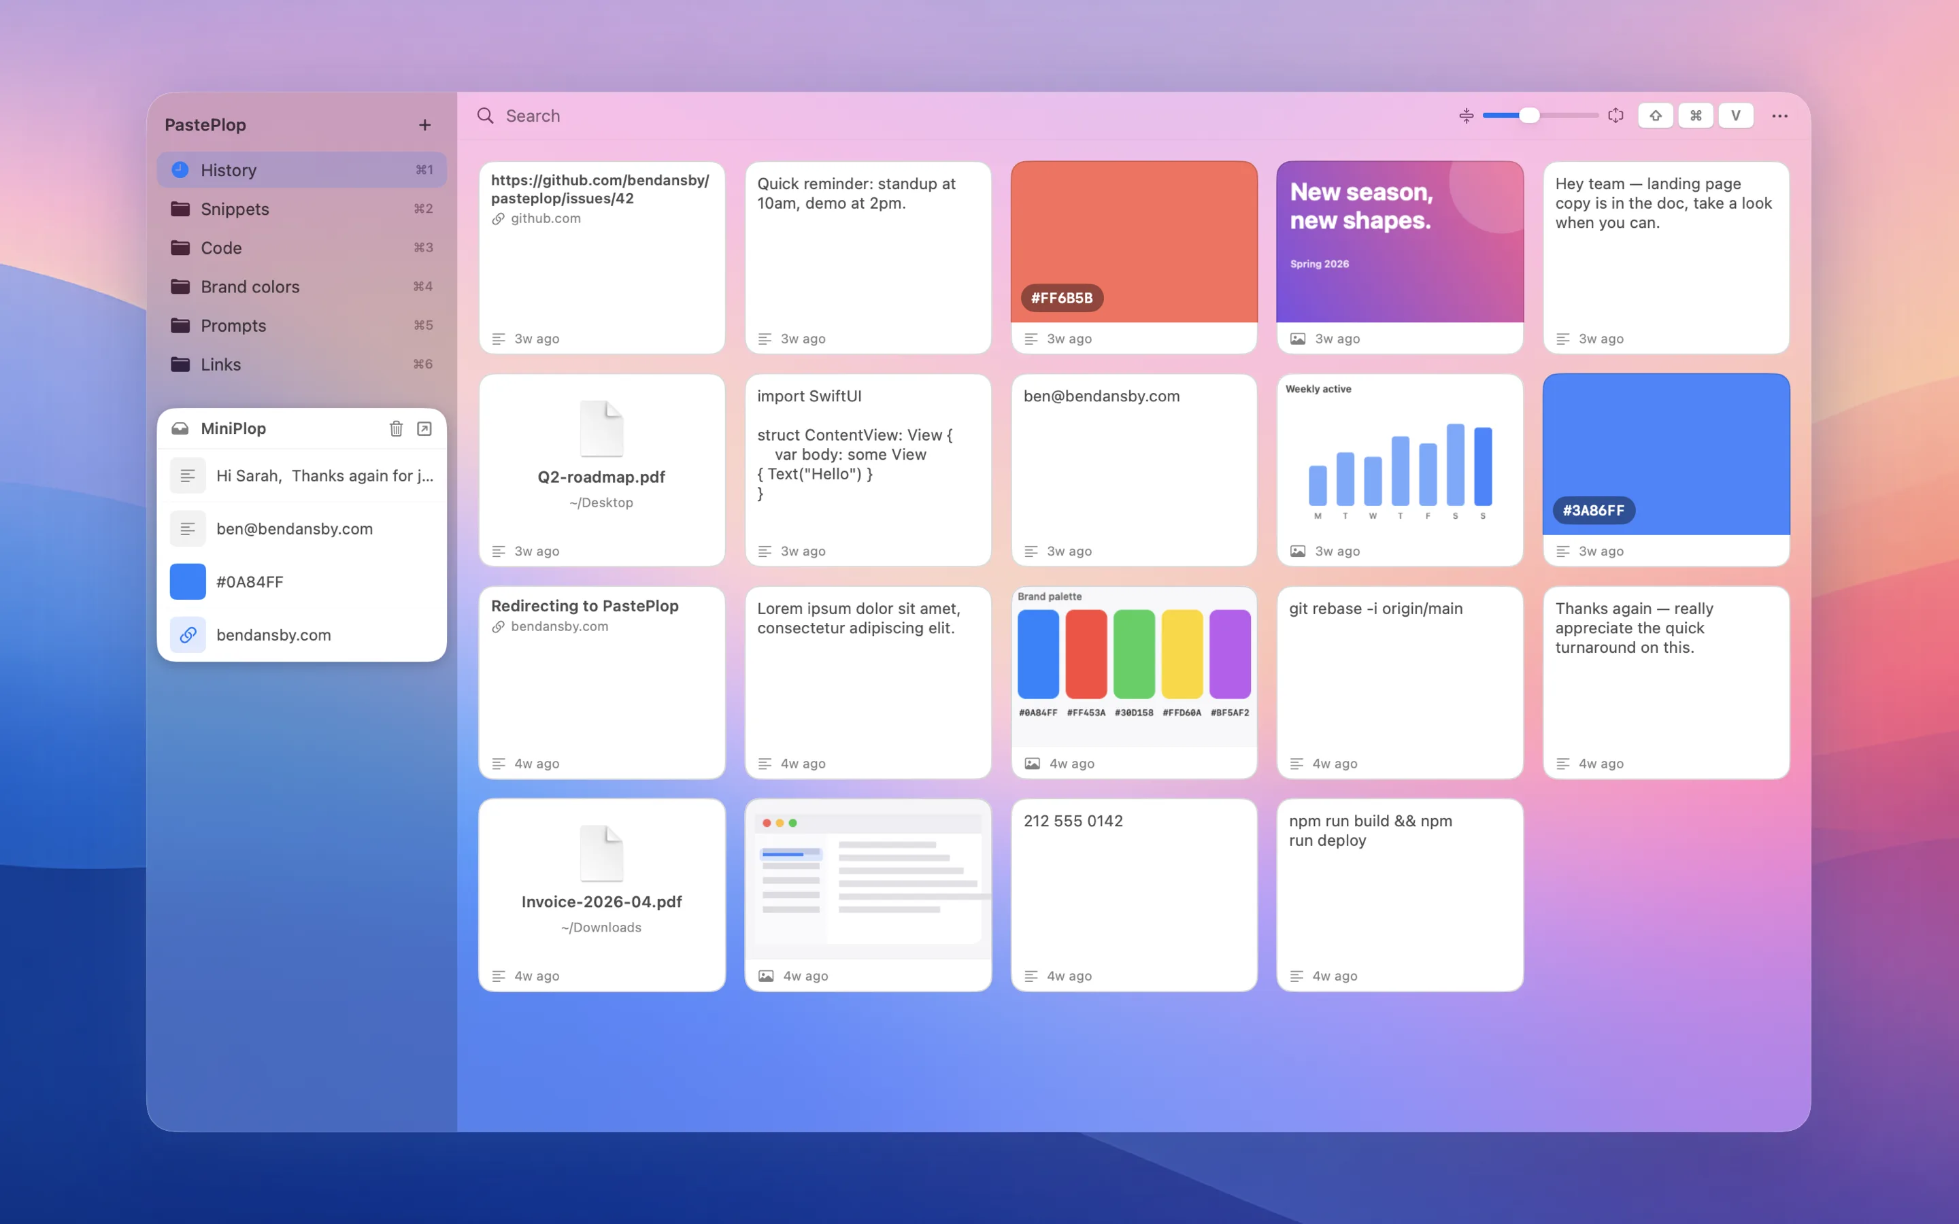Image resolution: width=1959 pixels, height=1224 pixels.
Task: Open the Code folder
Action: [x=302, y=248]
